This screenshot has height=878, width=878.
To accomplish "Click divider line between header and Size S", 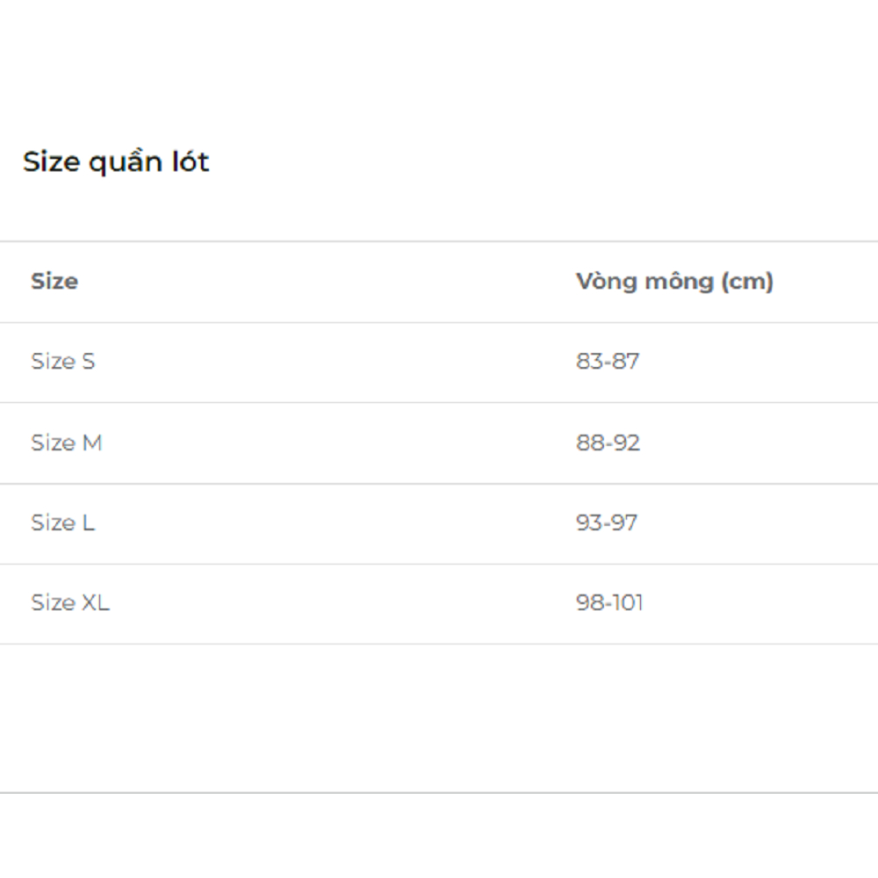I will click(x=439, y=322).
